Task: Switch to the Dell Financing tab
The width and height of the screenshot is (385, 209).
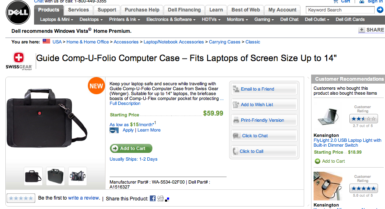Action: (184, 10)
